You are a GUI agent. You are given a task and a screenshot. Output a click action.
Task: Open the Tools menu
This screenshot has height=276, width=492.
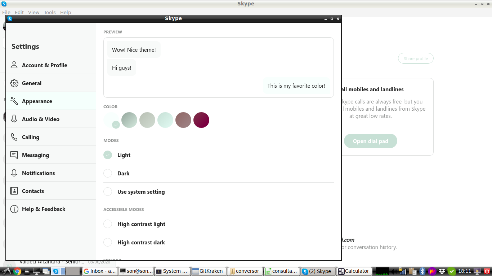tap(50, 12)
